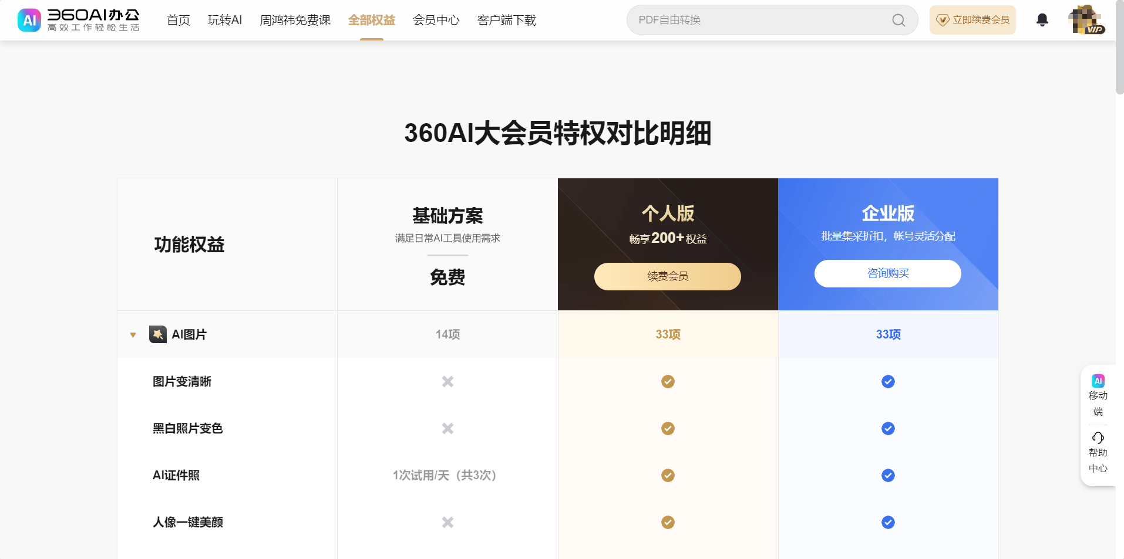Click 立即续费会员 button
Image resolution: width=1124 pixels, height=559 pixels.
[x=972, y=20]
